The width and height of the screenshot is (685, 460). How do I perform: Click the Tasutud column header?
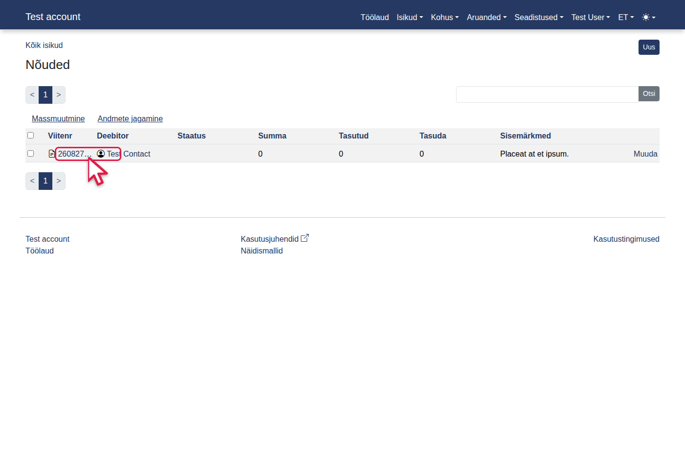[353, 136]
